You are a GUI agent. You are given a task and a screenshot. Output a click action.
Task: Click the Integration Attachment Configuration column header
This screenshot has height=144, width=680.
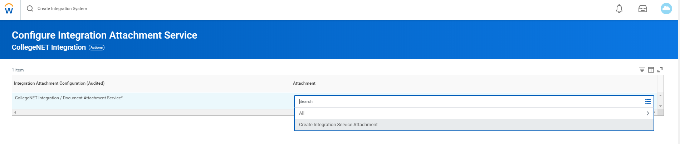(x=59, y=83)
